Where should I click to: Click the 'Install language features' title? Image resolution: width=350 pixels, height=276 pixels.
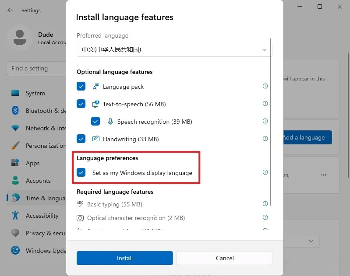(124, 17)
